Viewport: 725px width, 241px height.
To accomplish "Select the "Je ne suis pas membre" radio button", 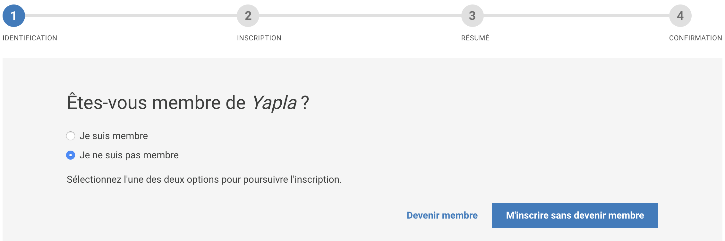I will [x=71, y=155].
